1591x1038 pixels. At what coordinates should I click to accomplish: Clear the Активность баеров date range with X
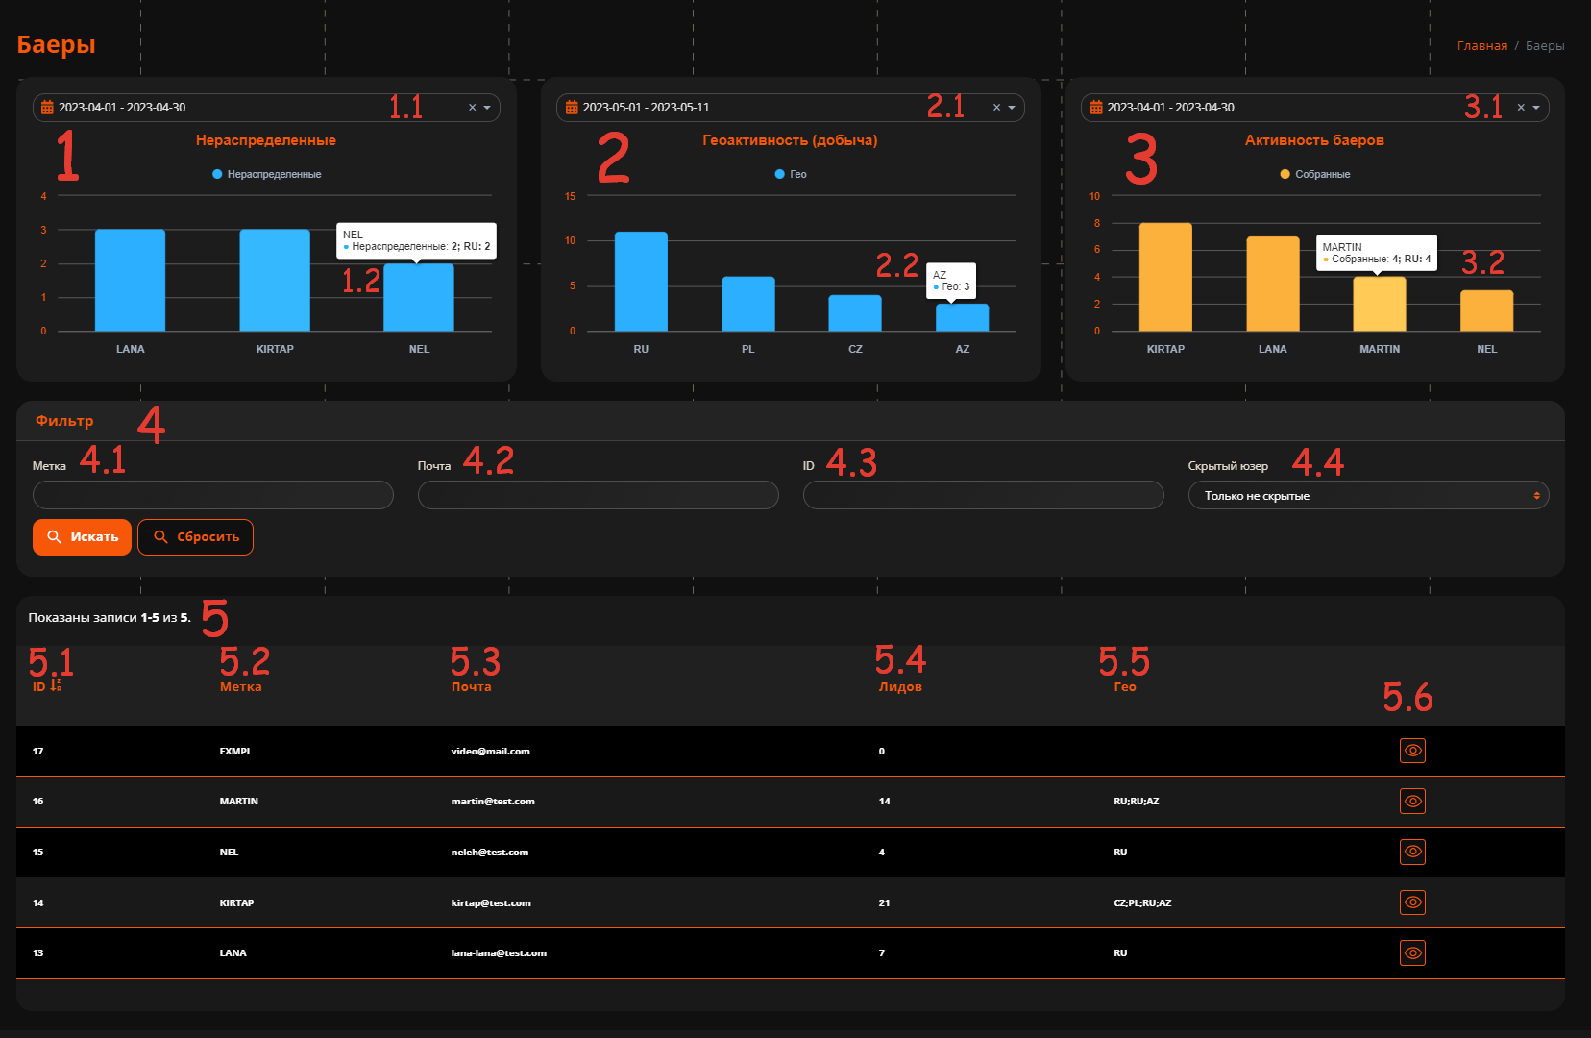1521,108
